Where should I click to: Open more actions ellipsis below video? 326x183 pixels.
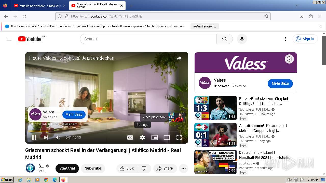(x=184, y=168)
